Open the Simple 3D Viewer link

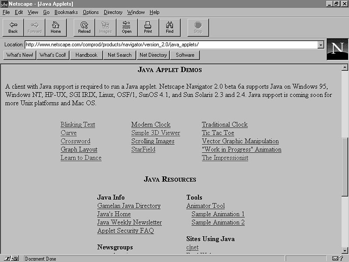[156, 133]
